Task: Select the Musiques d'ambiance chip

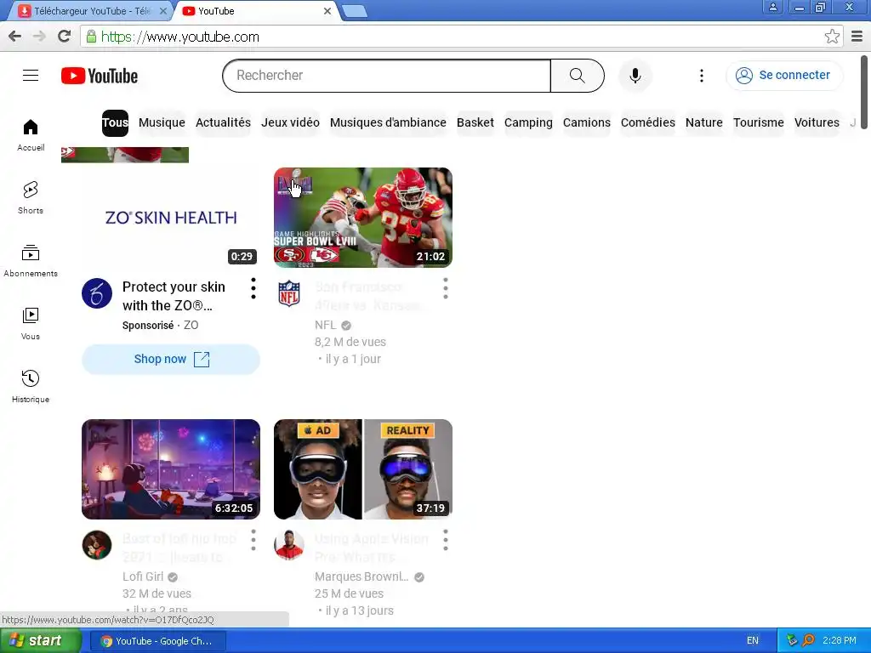Action: coord(388,122)
